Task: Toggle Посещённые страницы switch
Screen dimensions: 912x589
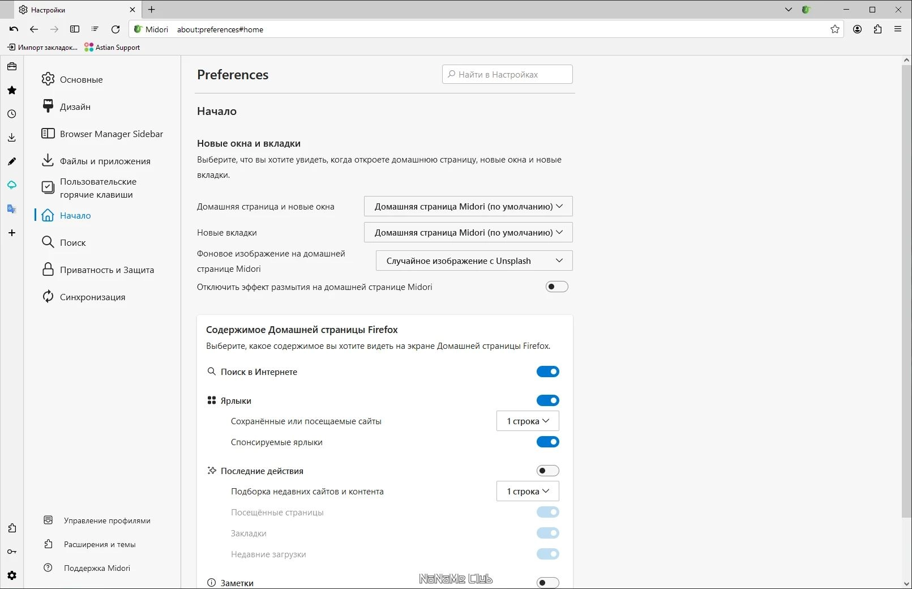Action: [x=547, y=512]
